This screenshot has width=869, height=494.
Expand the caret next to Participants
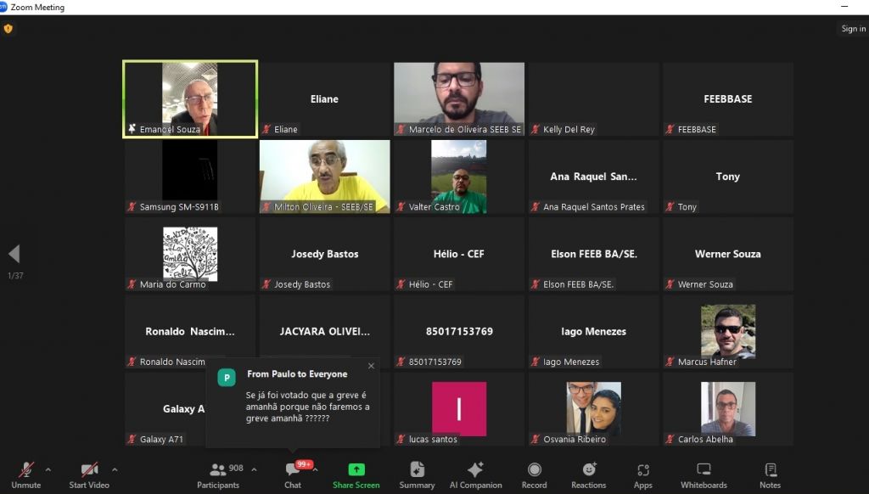(x=252, y=469)
